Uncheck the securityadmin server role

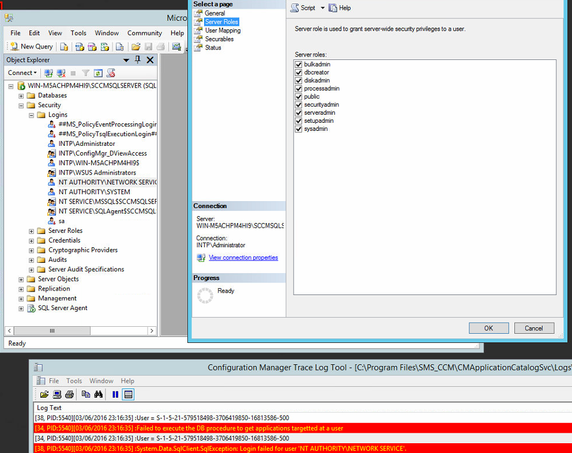click(299, 105)
